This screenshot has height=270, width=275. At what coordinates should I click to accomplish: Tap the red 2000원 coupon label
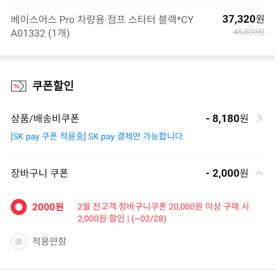(48, 207)
